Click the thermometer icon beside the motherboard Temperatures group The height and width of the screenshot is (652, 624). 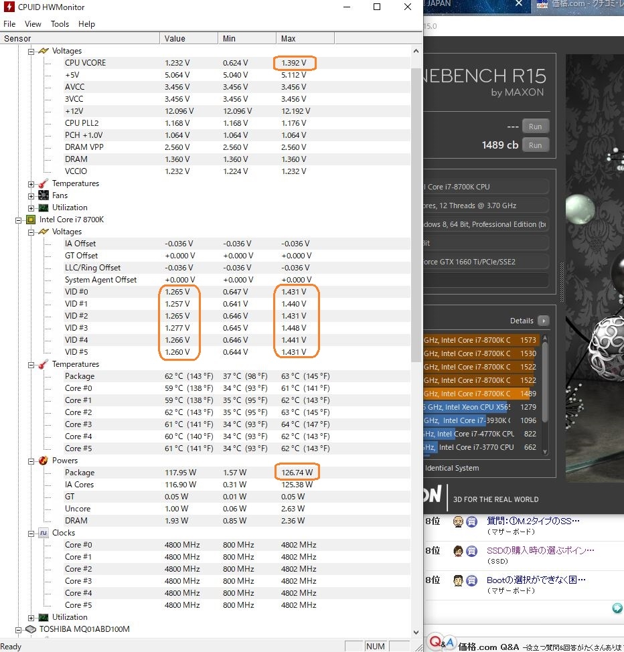(x=44, y=183)
